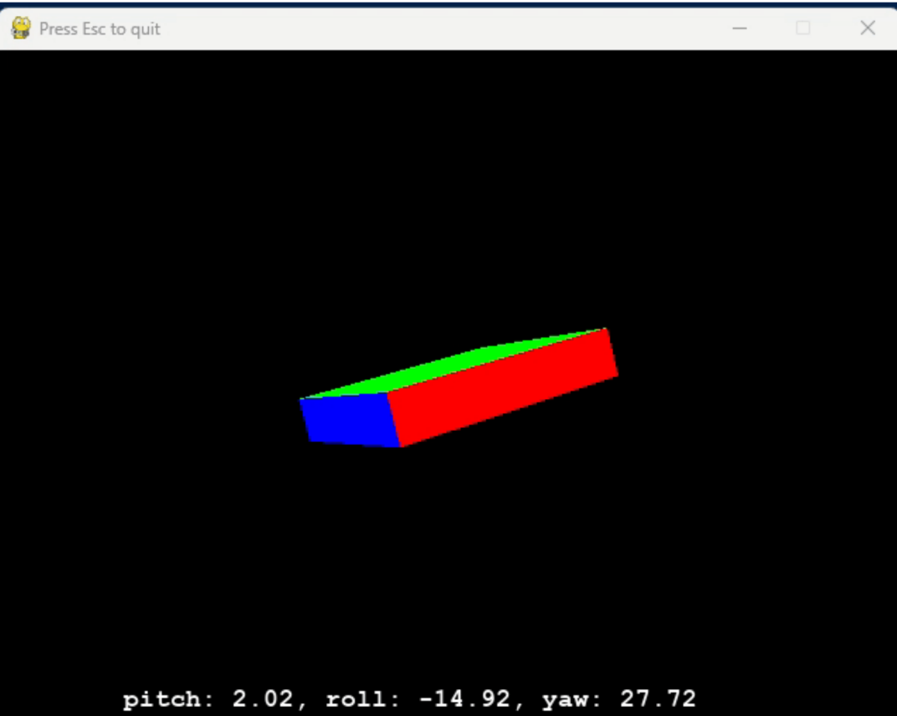Click the "roll: -14.92" readout text
This screenshot has width=897, height=716.
pos(418,698)
